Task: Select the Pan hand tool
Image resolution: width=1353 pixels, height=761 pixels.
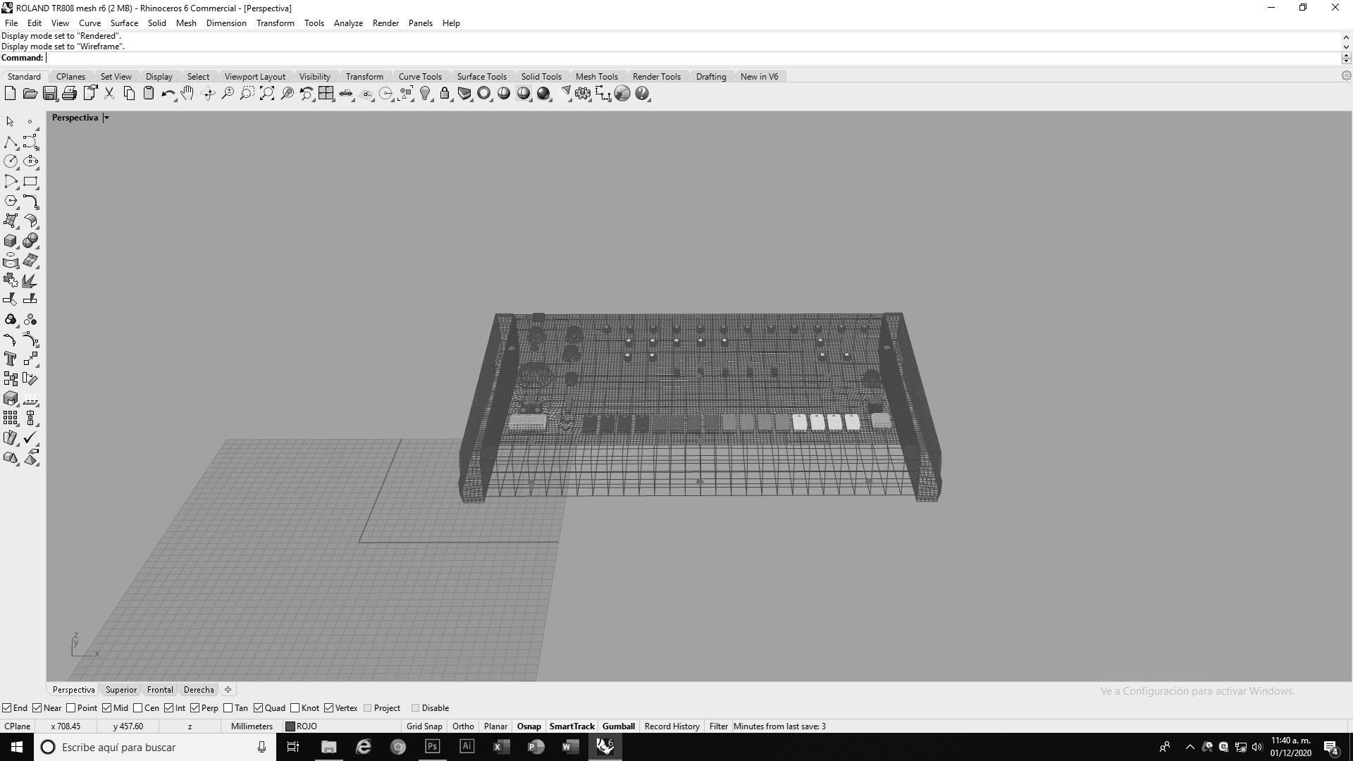Action: 187,93
